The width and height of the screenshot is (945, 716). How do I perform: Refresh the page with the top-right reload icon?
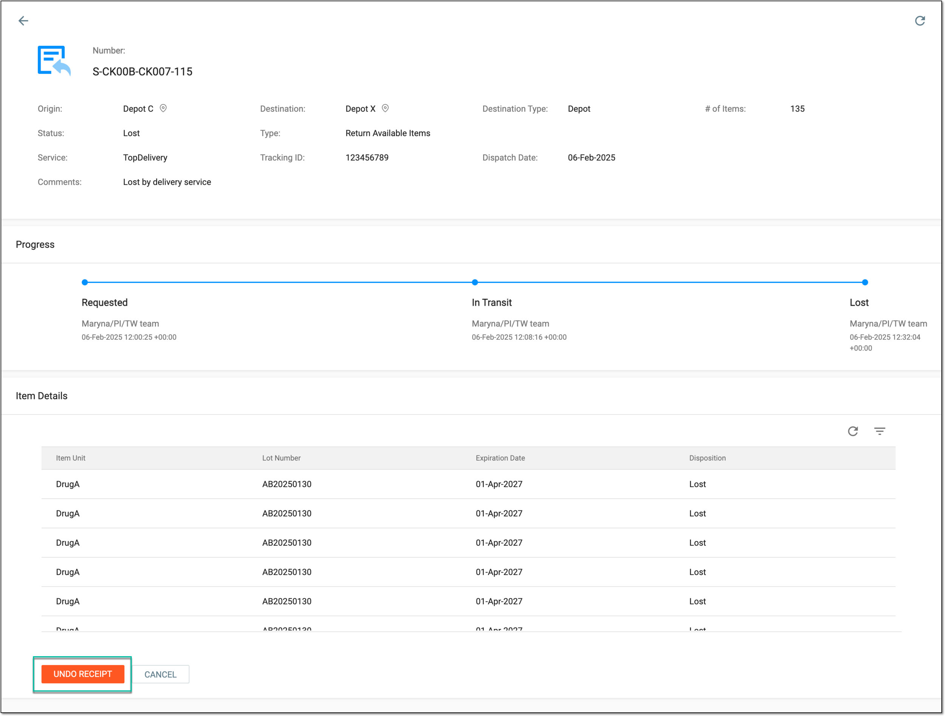[x=920, y=20]
